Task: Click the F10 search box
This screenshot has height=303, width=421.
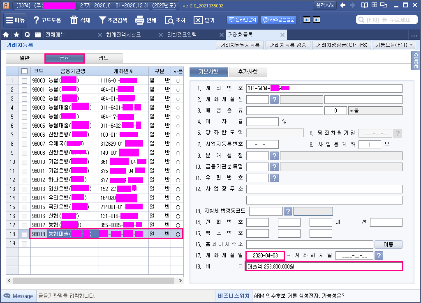Action: click(387, 20)
